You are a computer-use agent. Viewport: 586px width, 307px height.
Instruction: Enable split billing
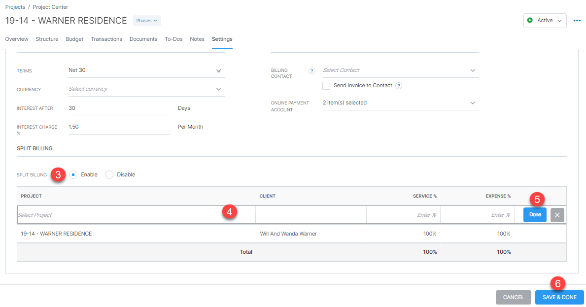tap(72, 174)
